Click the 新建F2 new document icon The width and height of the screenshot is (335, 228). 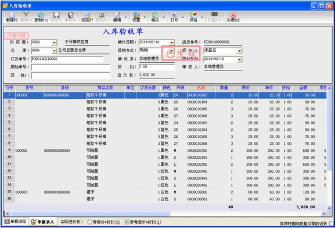tap(12, 17)
